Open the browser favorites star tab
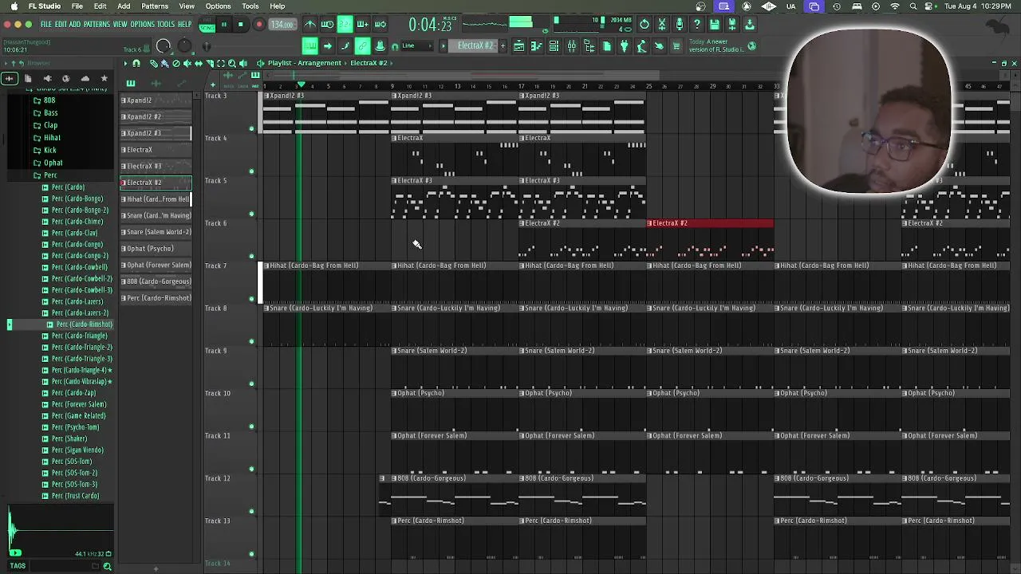1021x574 pixels. (x=104, y=78)
